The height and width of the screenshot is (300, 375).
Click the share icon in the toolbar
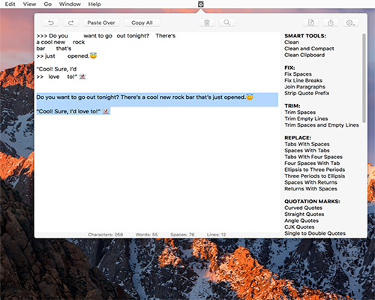tap(331, 22)
